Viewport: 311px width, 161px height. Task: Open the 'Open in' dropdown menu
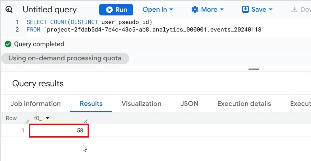coord(158,10)
